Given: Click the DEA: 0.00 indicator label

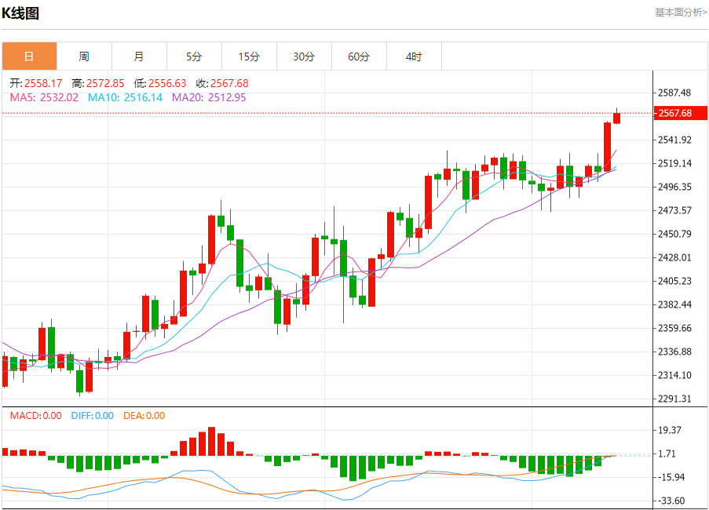Looking at the screenshot, I should click(144, 416).
